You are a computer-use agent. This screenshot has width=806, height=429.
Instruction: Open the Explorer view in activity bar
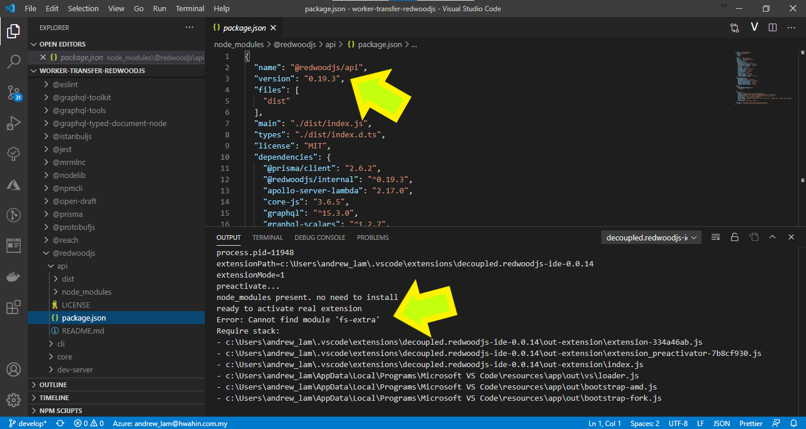(x=14, y=31)
